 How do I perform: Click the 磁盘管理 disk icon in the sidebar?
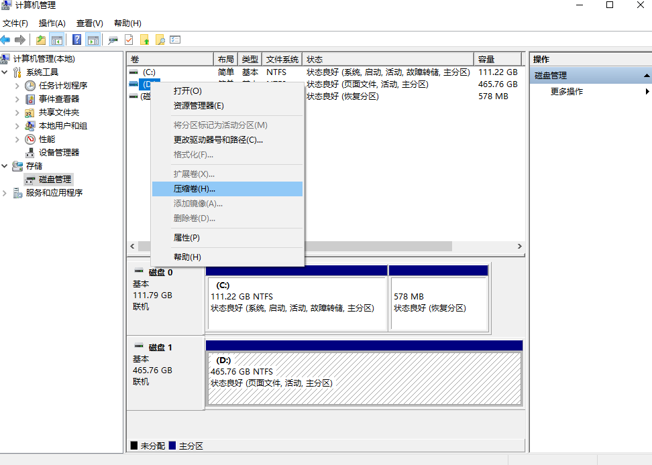point(31,179)
